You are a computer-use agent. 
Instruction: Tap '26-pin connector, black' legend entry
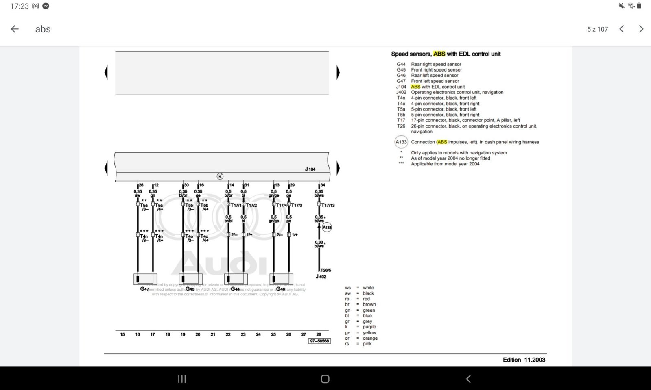tap(474, 129)
